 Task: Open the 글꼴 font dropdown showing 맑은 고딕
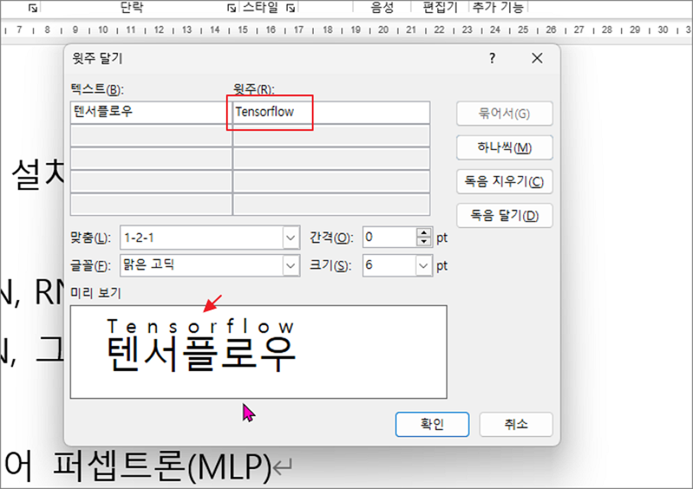click(x=291, y=266)
